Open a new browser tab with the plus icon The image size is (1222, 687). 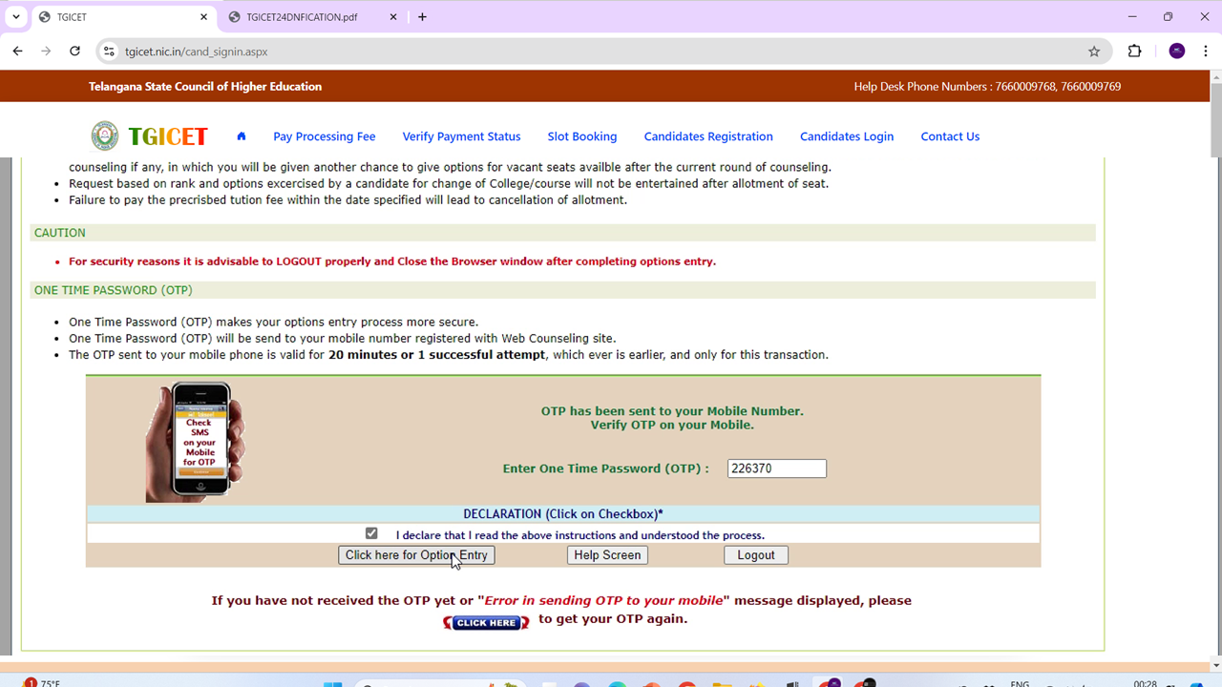tap(422, 16)
